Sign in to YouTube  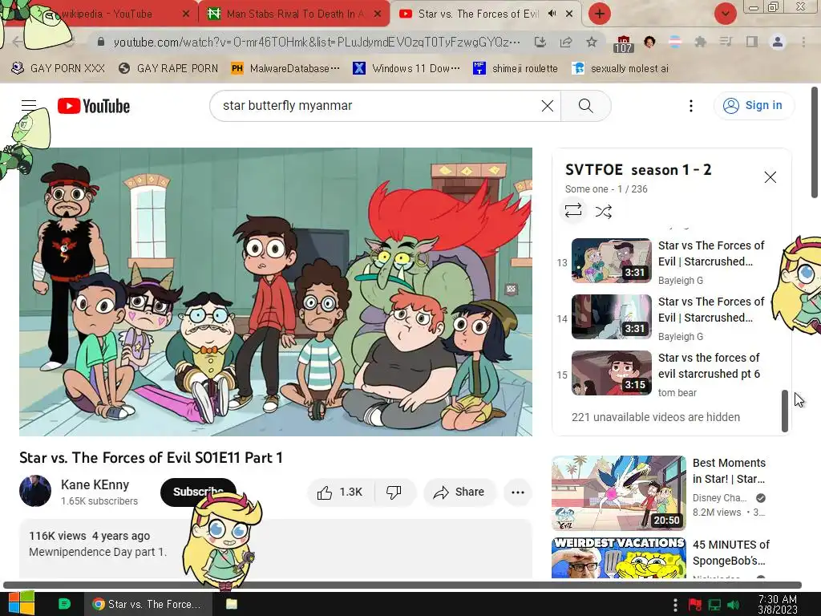[x=754, y=105]
